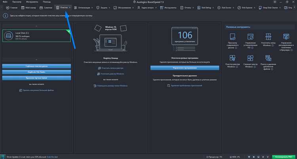Switch to the Мой сканер tab

[29, 8]
